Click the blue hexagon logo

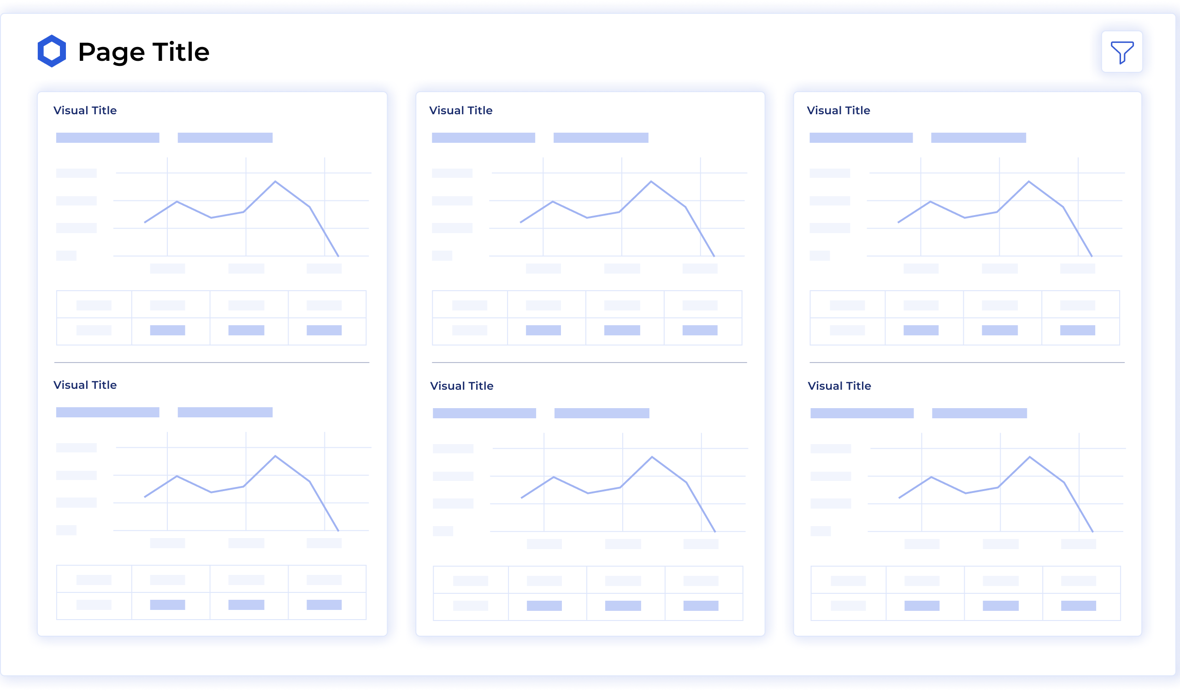(x=52, y=51)
